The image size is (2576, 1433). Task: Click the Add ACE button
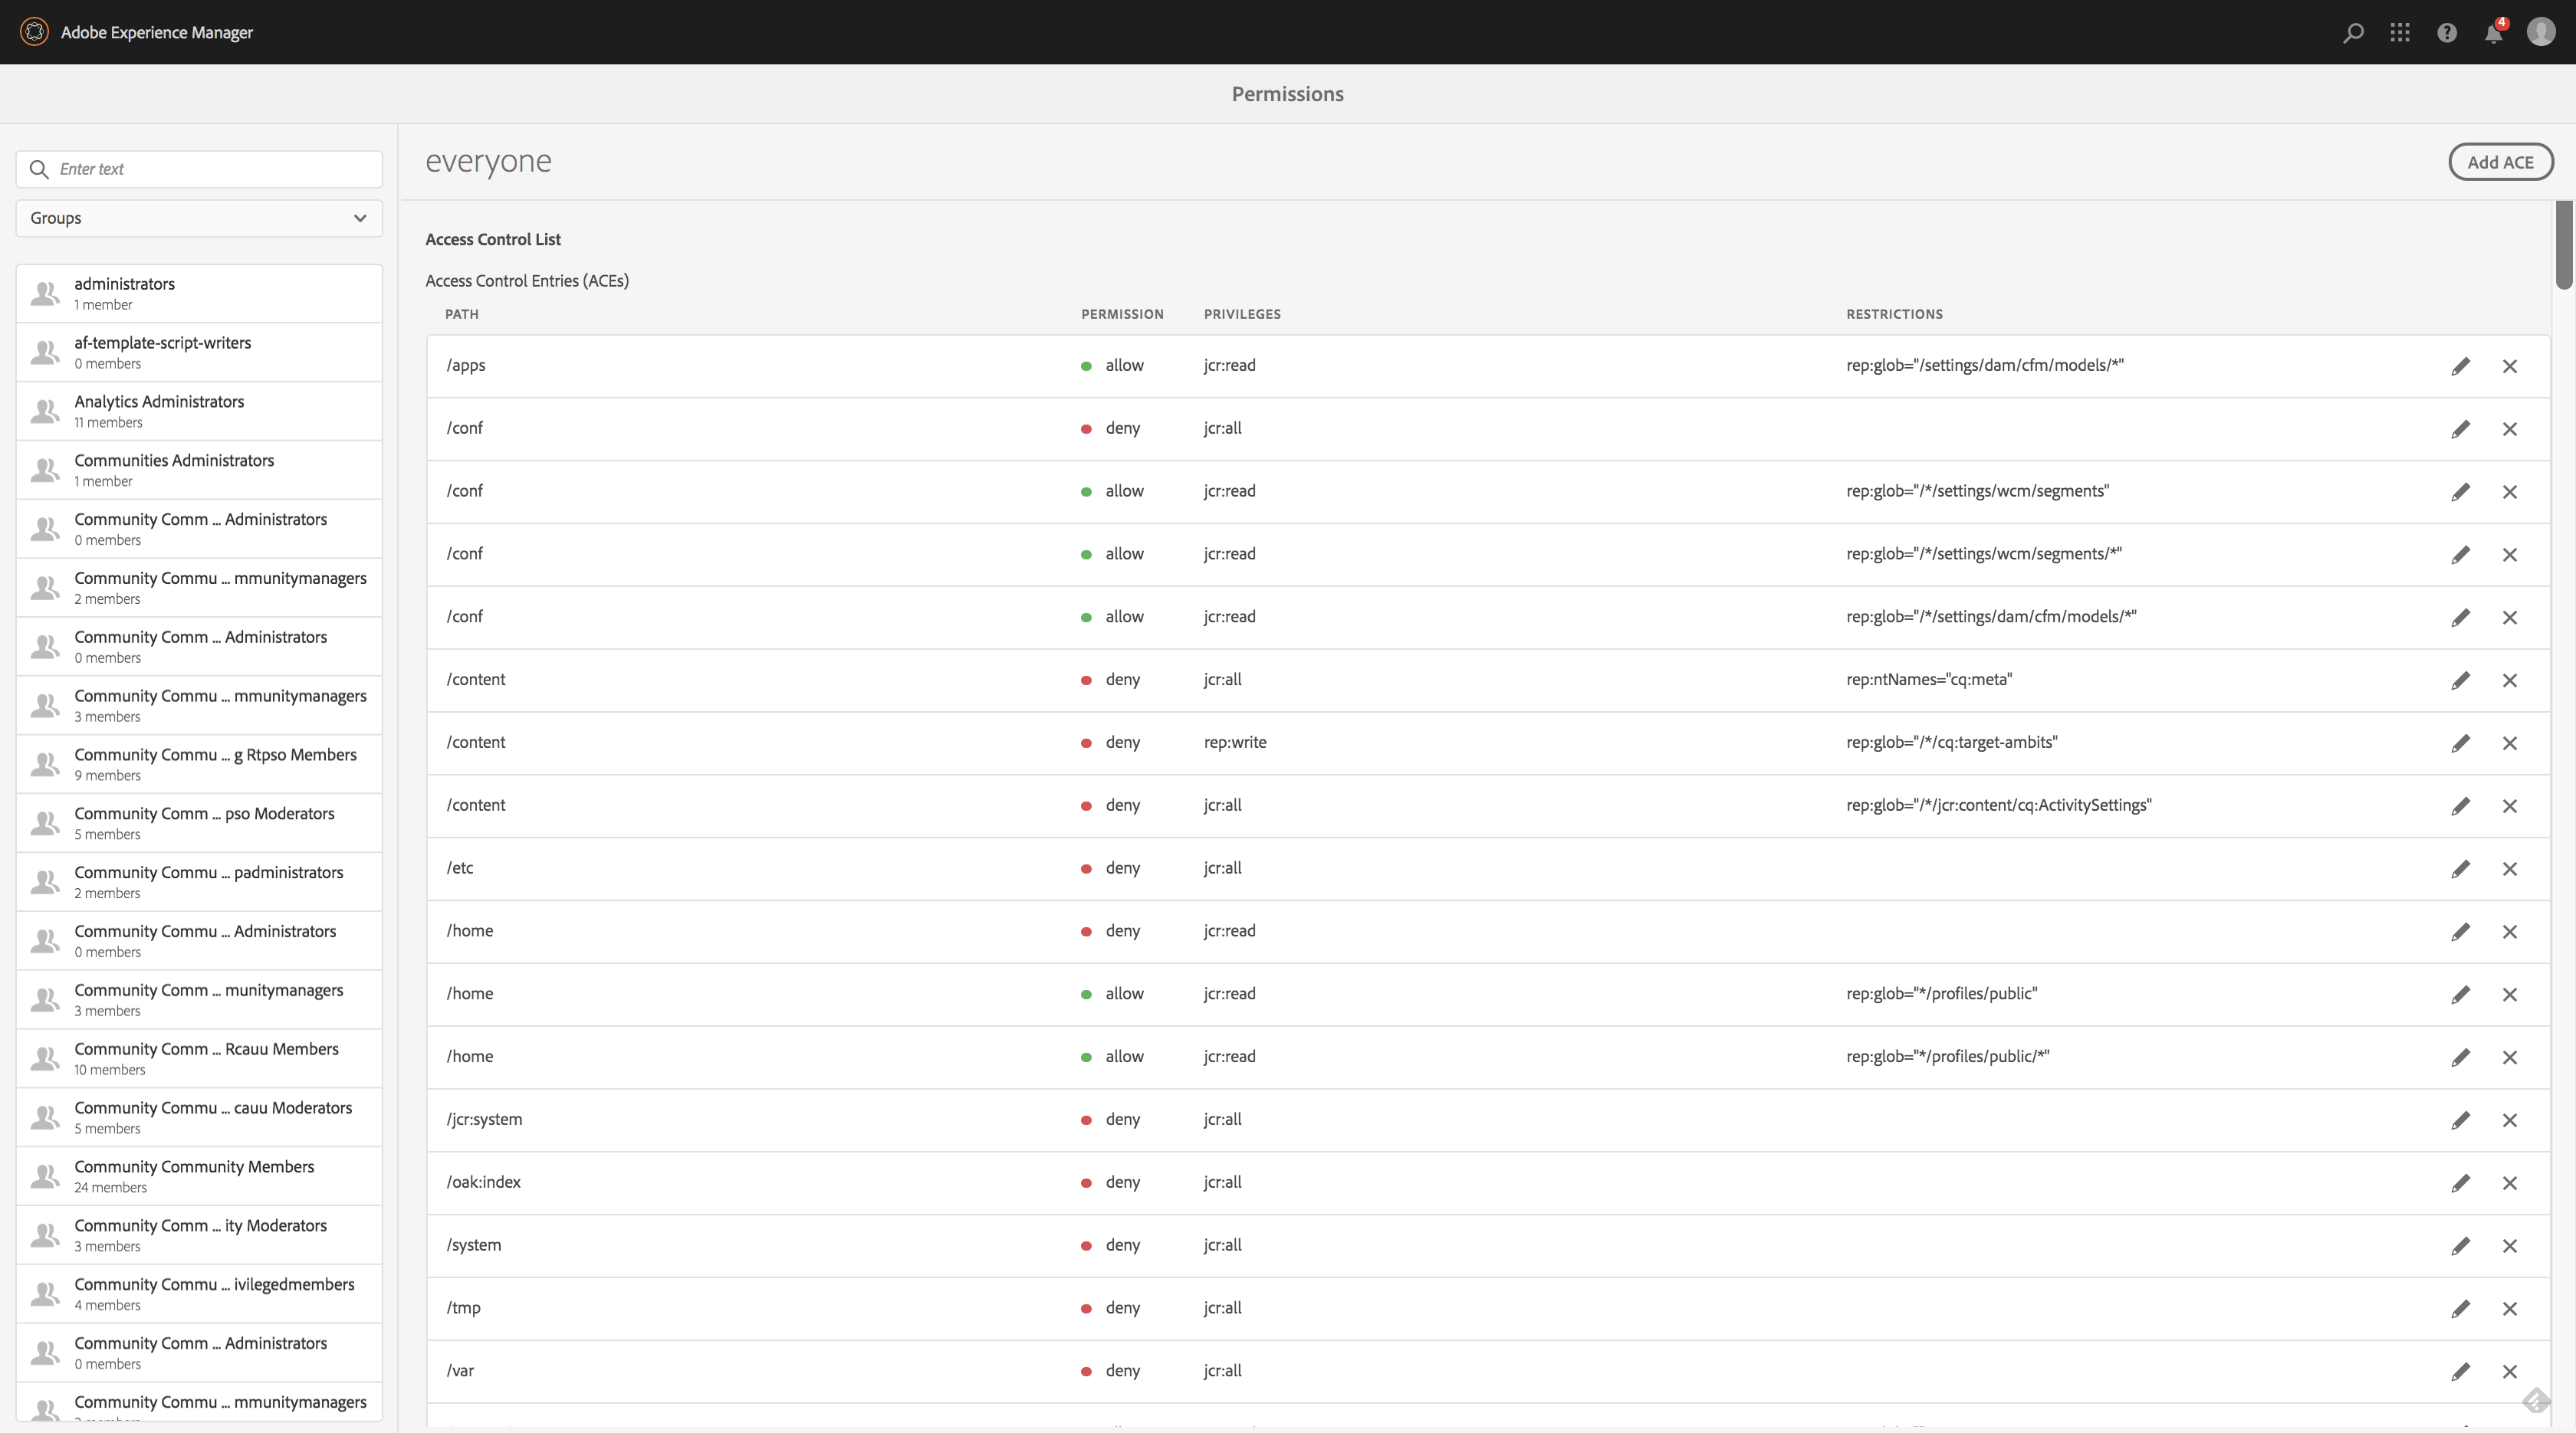2500,162
